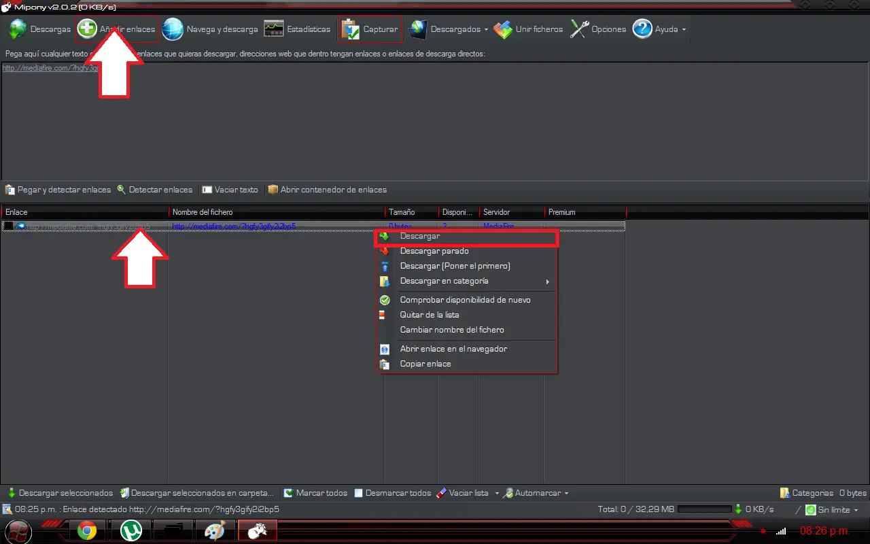Expand the Descargados dropdown arrow
The width and height of the screenshot is (870, 544).
486,30
